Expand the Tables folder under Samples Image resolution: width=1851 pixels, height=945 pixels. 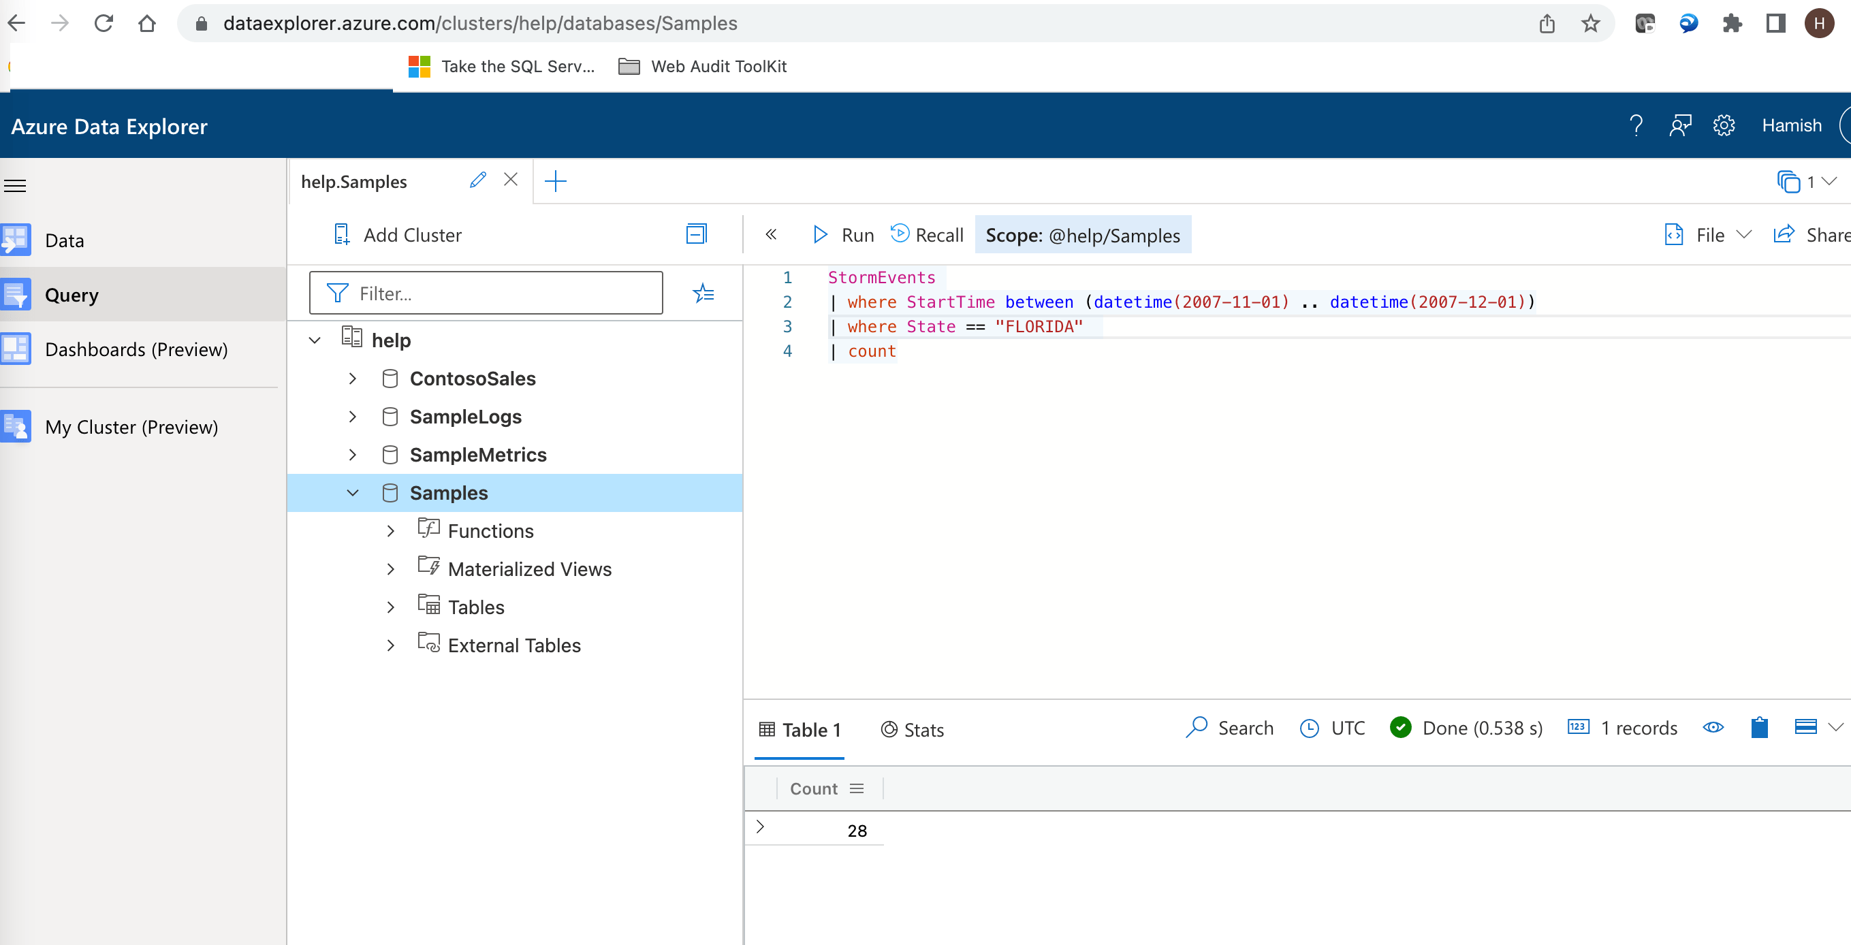390,607
